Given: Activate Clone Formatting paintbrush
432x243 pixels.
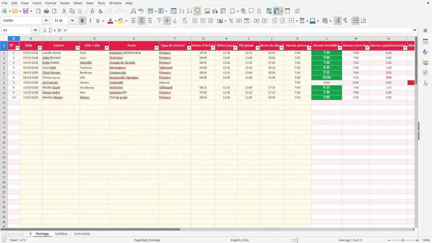Looking at the screenshot, I should (x=93, y=11).
